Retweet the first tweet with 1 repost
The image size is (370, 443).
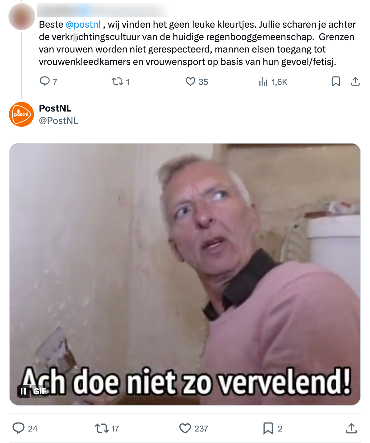click(x=120, y=81)
